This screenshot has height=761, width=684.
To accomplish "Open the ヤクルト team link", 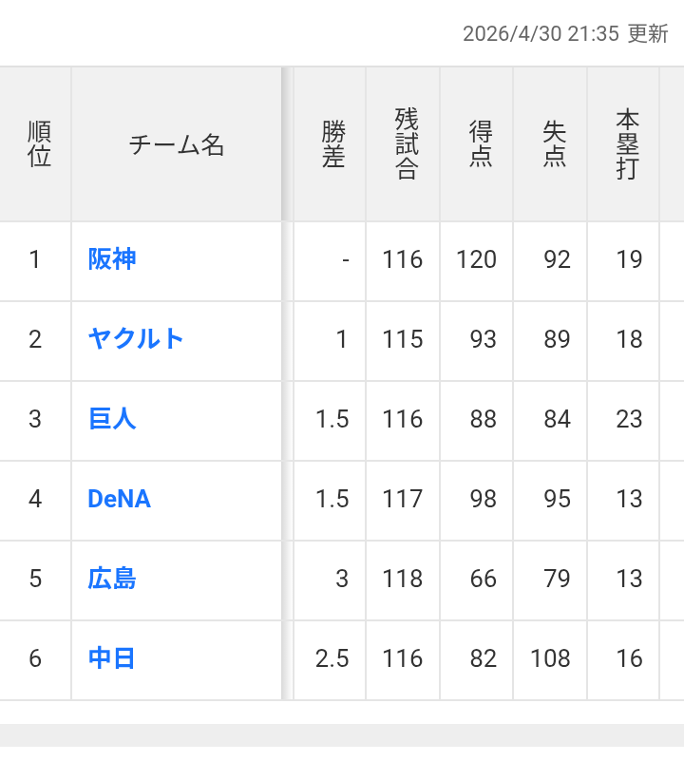I will [136, 338].
